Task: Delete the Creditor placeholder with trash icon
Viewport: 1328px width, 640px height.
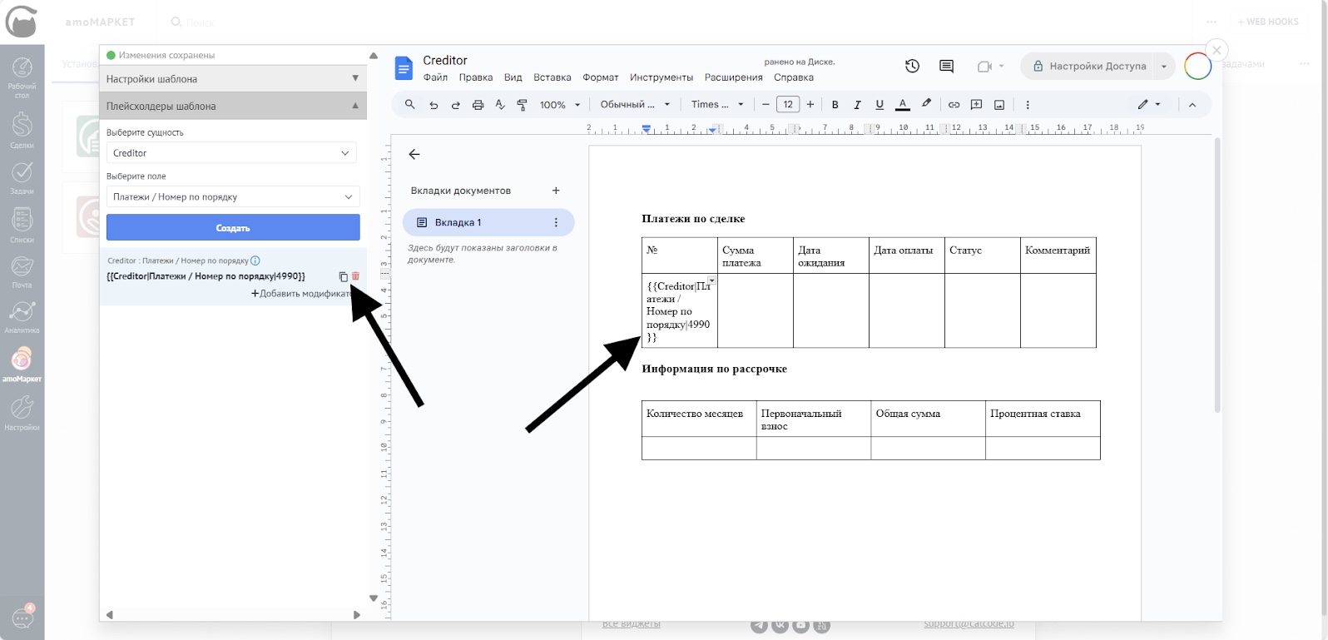Action: (356, 276)
